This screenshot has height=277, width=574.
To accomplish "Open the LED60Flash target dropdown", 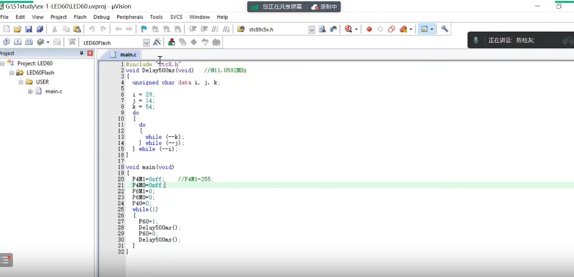I will pos(147,43).
